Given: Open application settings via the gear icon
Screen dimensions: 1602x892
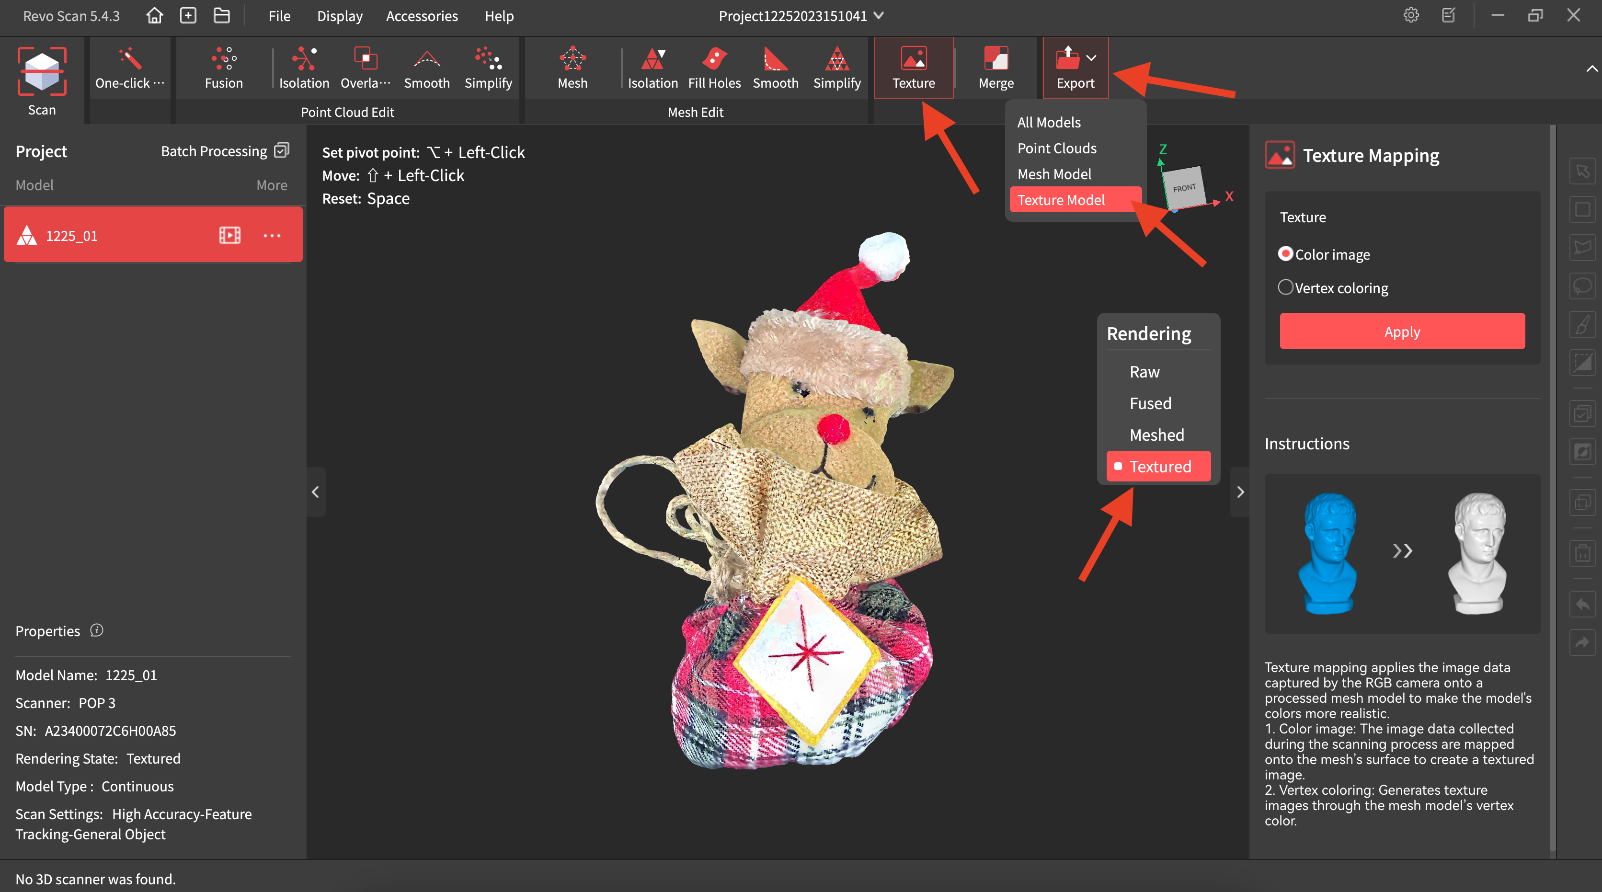Looking at the screenshot, I should point(1411,15).
